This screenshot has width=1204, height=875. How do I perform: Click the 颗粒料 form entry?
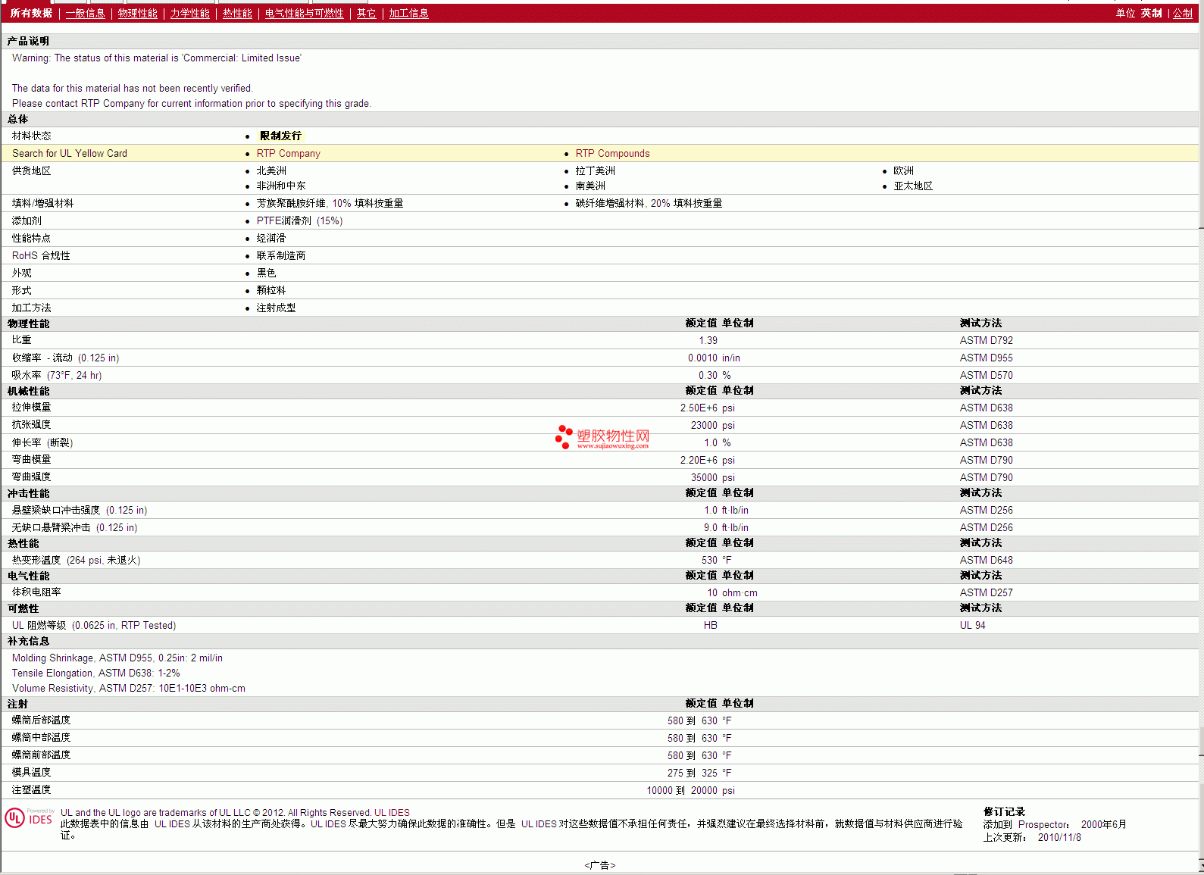pyautogui.click(x=271, y=291)
